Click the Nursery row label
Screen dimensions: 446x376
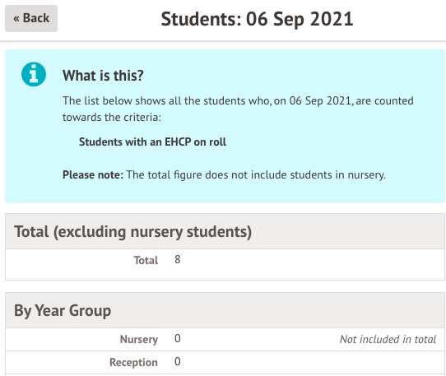139,339
